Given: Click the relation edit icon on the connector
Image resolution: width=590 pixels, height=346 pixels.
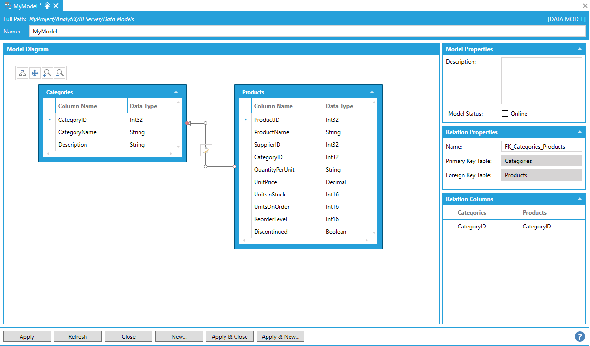Looking at the screenshot, I should (x=205, y=151).
